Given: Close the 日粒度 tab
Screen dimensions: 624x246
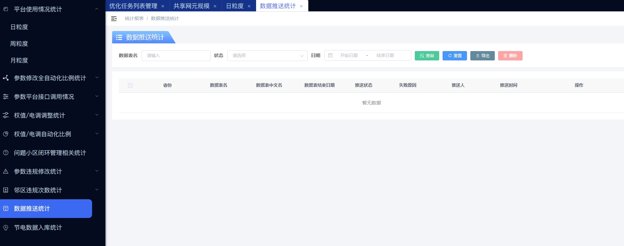Looking at the screenshot, I should (249, 6).
